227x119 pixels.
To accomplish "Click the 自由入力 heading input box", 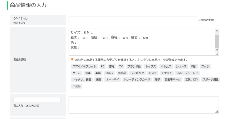I will (x=37, y=99).
